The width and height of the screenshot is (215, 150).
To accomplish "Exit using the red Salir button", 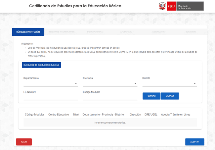I will click(24, 142).
